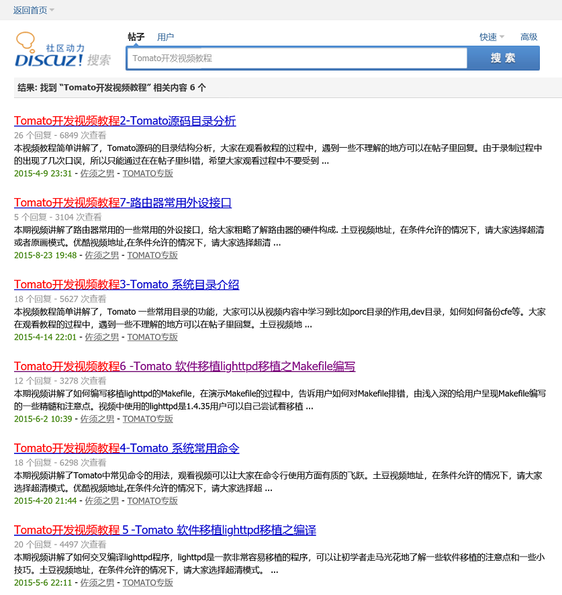The image size is (562, 595).
Task: Switch to the 用户 tab
Action: coord(165,37)
